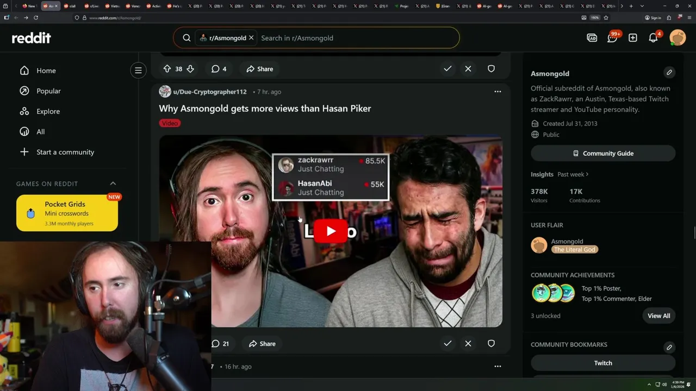The height and width of the screenshot is (391, 696).
Task: Click the browser address bar URL
Action: click(x=115, y=18)
